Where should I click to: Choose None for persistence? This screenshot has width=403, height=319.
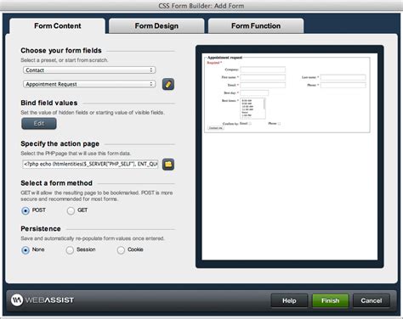pyautogui.click(x=26, y=250)
